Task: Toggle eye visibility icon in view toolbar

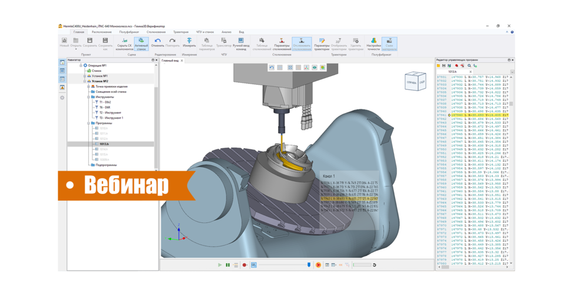Action: click(315, 68)
